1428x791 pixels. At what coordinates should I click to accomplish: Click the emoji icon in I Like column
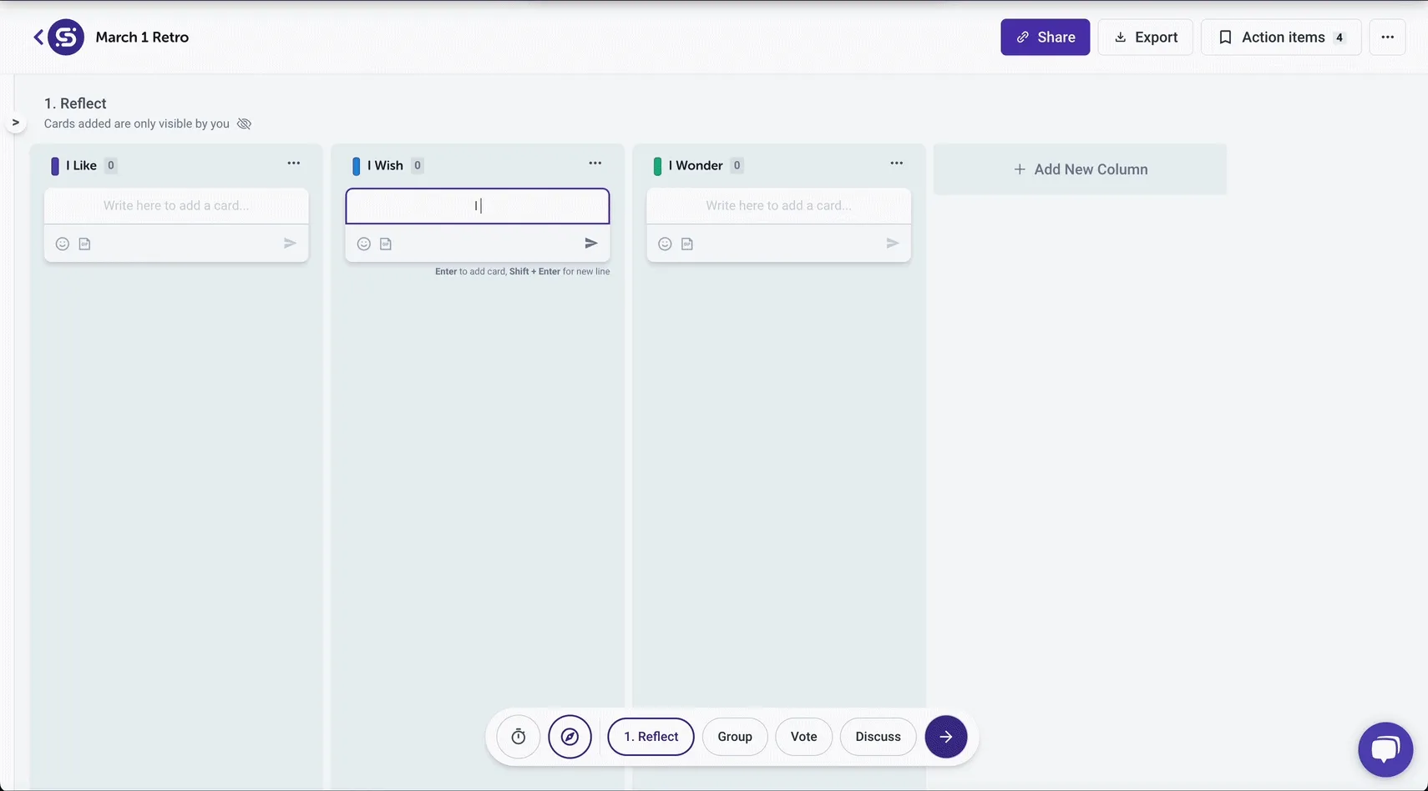[63, 244]
